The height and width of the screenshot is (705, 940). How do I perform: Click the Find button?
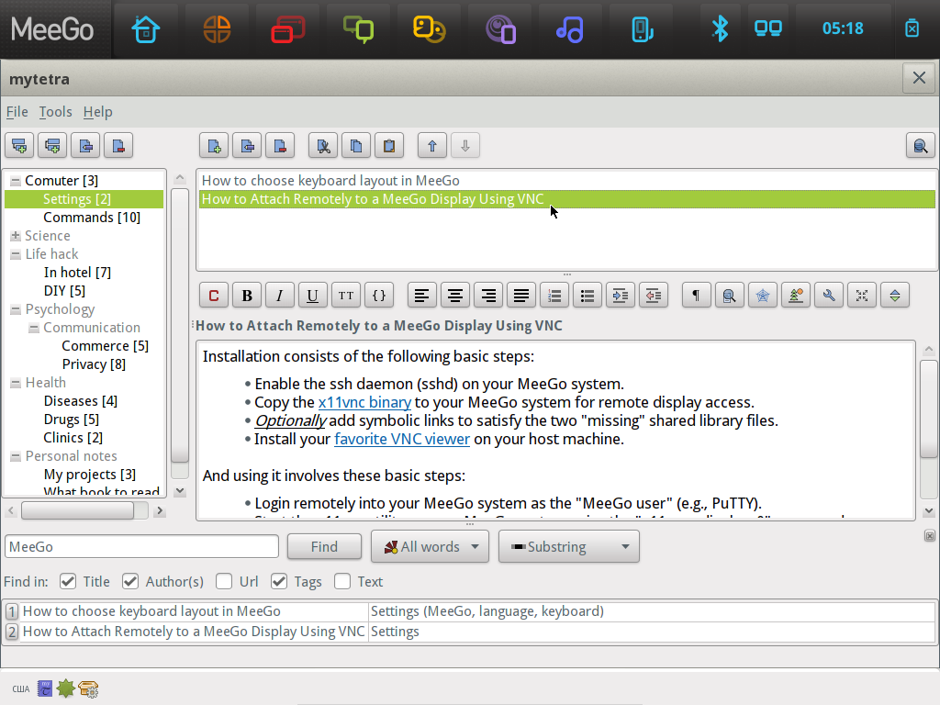point(324,547)
